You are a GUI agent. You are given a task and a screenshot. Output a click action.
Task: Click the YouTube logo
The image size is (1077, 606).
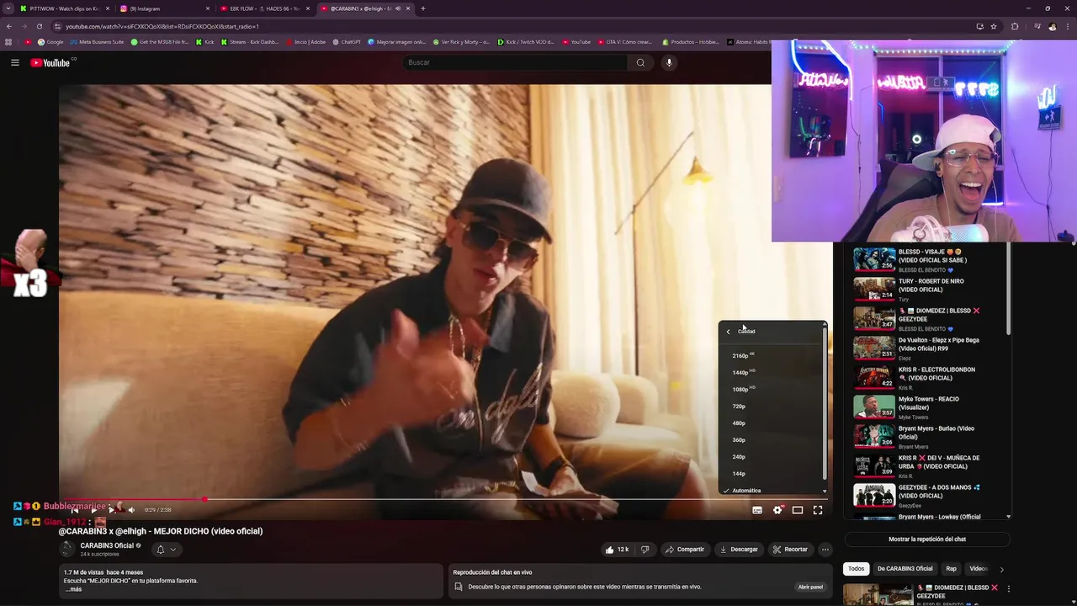50,62
